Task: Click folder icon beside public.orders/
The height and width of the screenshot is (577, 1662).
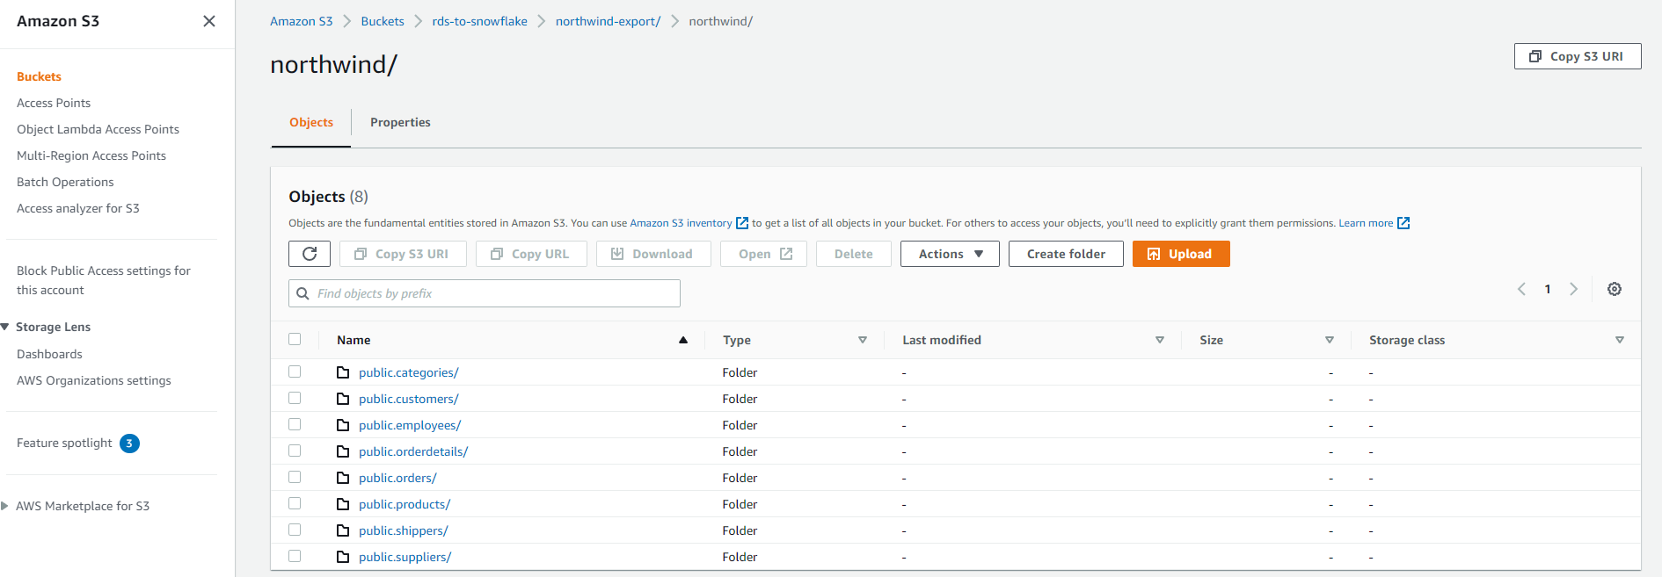Action: (343, 478)
